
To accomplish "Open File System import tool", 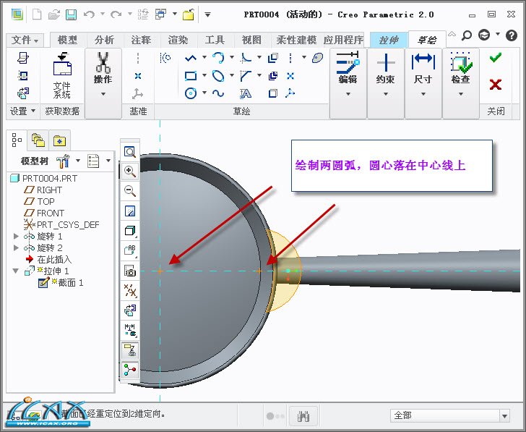I will [x=62, y=75].
